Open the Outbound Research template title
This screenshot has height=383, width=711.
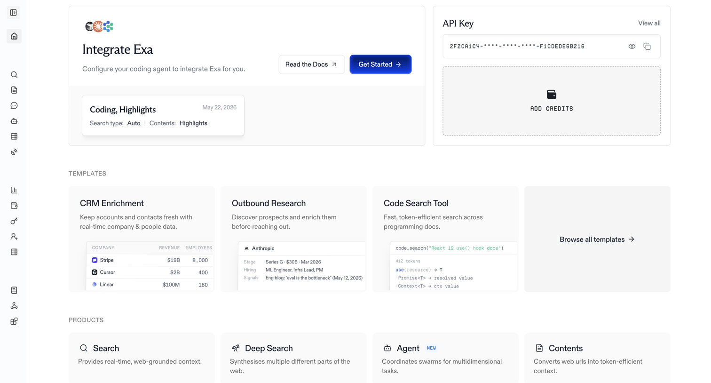[x=269, y=203]
